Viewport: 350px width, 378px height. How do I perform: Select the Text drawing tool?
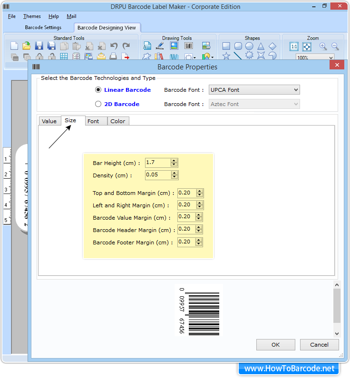coord(147,46)
